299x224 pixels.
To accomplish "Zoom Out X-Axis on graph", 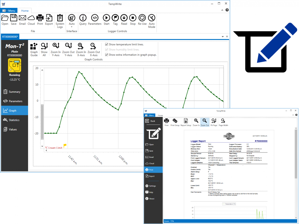I will [x=94, y=50].
